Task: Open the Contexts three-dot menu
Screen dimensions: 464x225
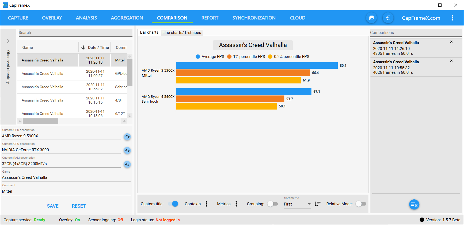Action: [x=206, y=204]
